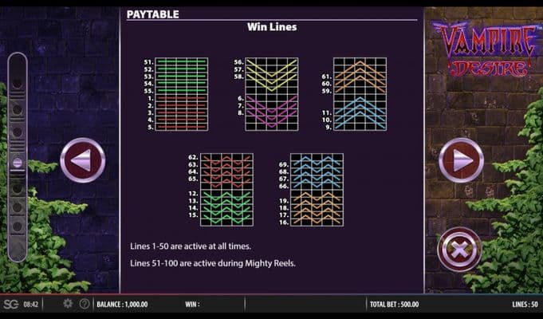This screenshot has height=319, width=543.
Task: Select the active page indicator on the slider
Action: [17, 163]
